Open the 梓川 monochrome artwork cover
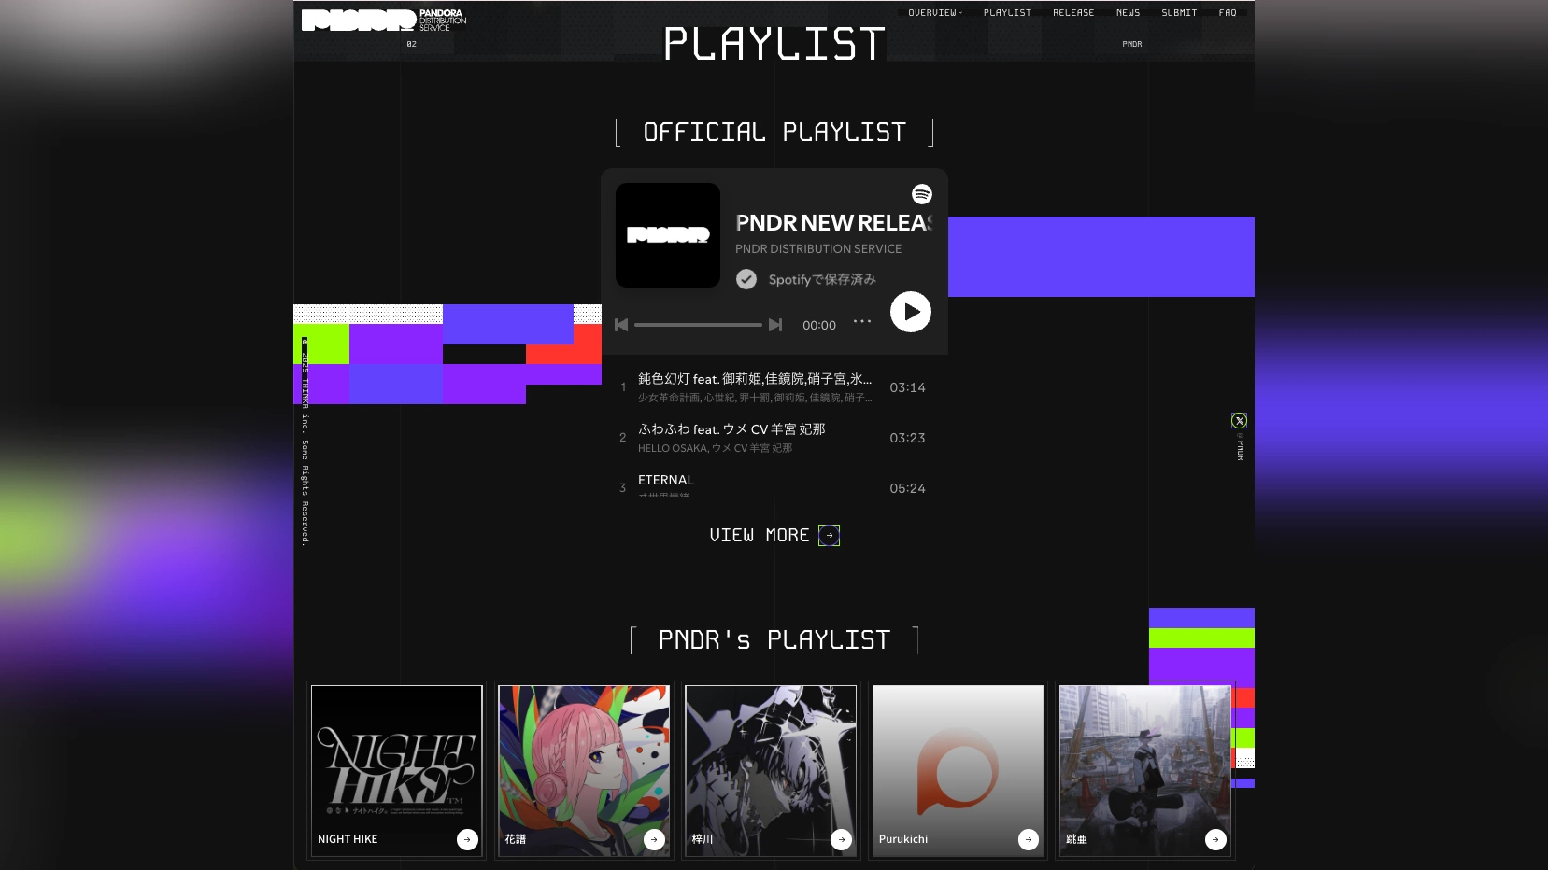Viewport: 1548px width, 870px height. pos(771,771)
